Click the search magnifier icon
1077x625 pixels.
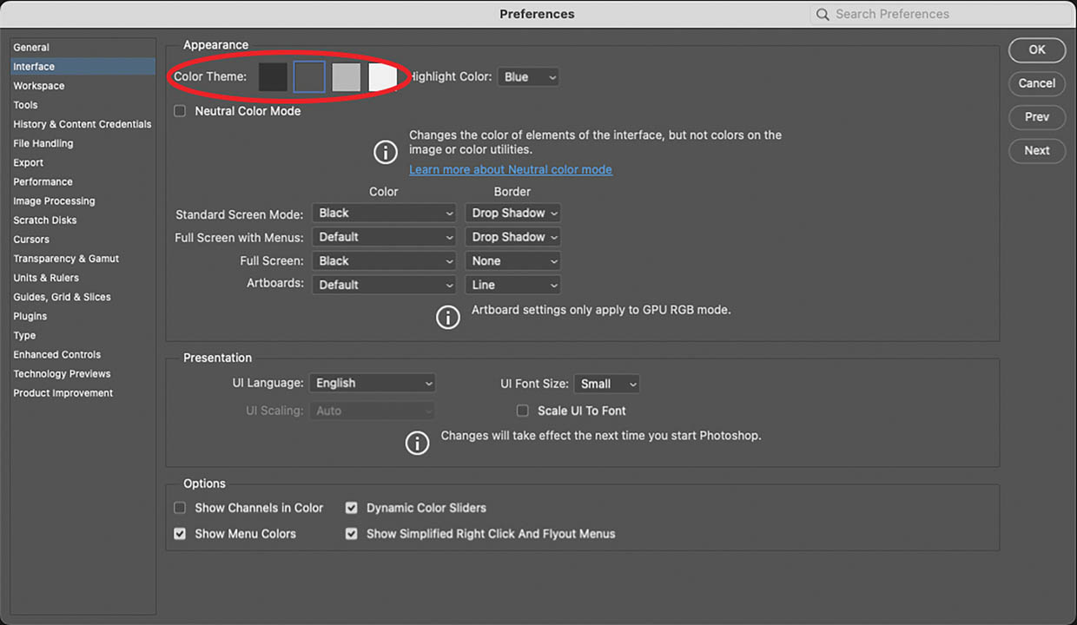coord(823,15)
